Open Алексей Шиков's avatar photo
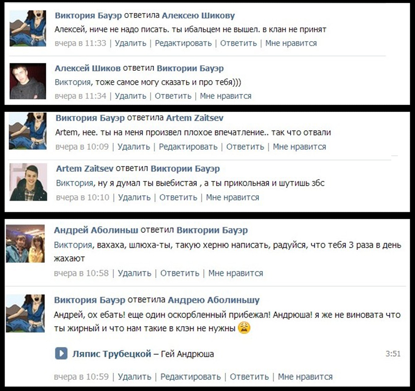The width and height of the screenshot is (415, 391). [28, 81]
